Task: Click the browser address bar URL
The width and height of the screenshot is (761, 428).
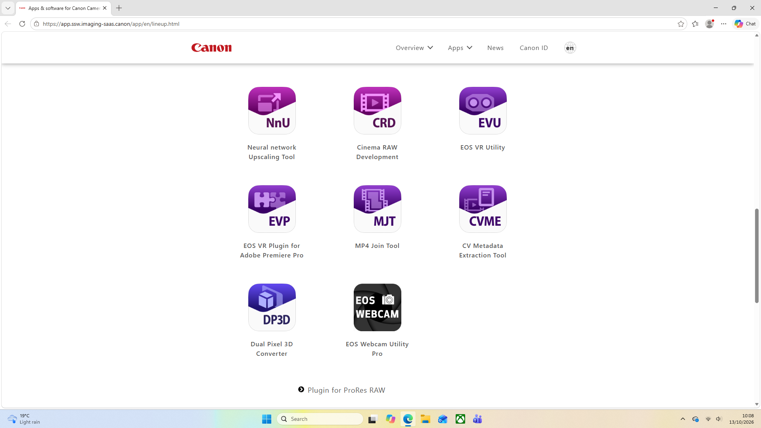Action: [111, 24]
